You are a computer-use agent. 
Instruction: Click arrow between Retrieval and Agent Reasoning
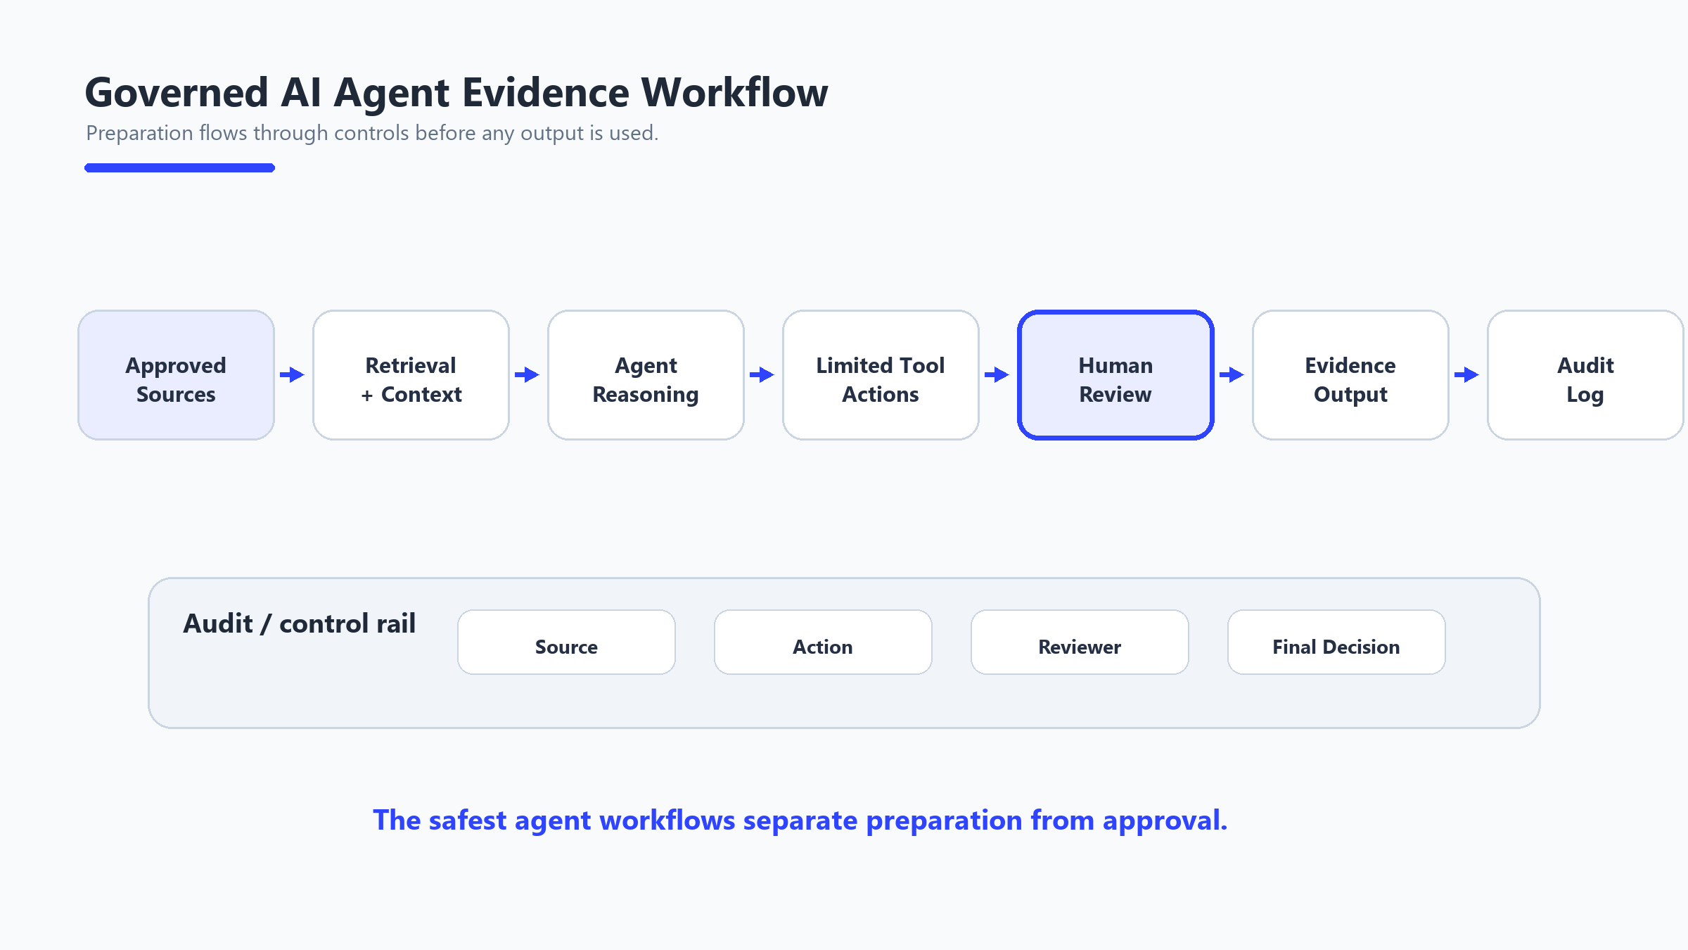[x=527, y=374]
